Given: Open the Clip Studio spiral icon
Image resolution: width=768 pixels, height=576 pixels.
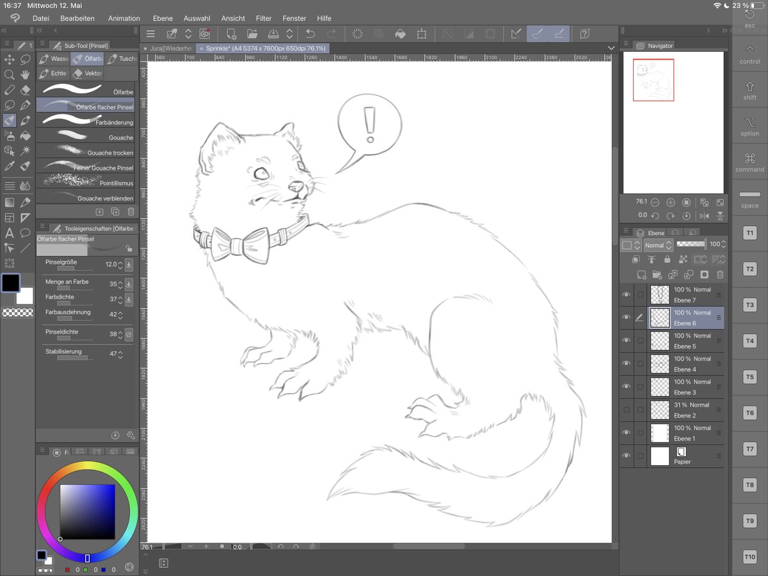Looking at the screenshot, I should tap(205, 34).
